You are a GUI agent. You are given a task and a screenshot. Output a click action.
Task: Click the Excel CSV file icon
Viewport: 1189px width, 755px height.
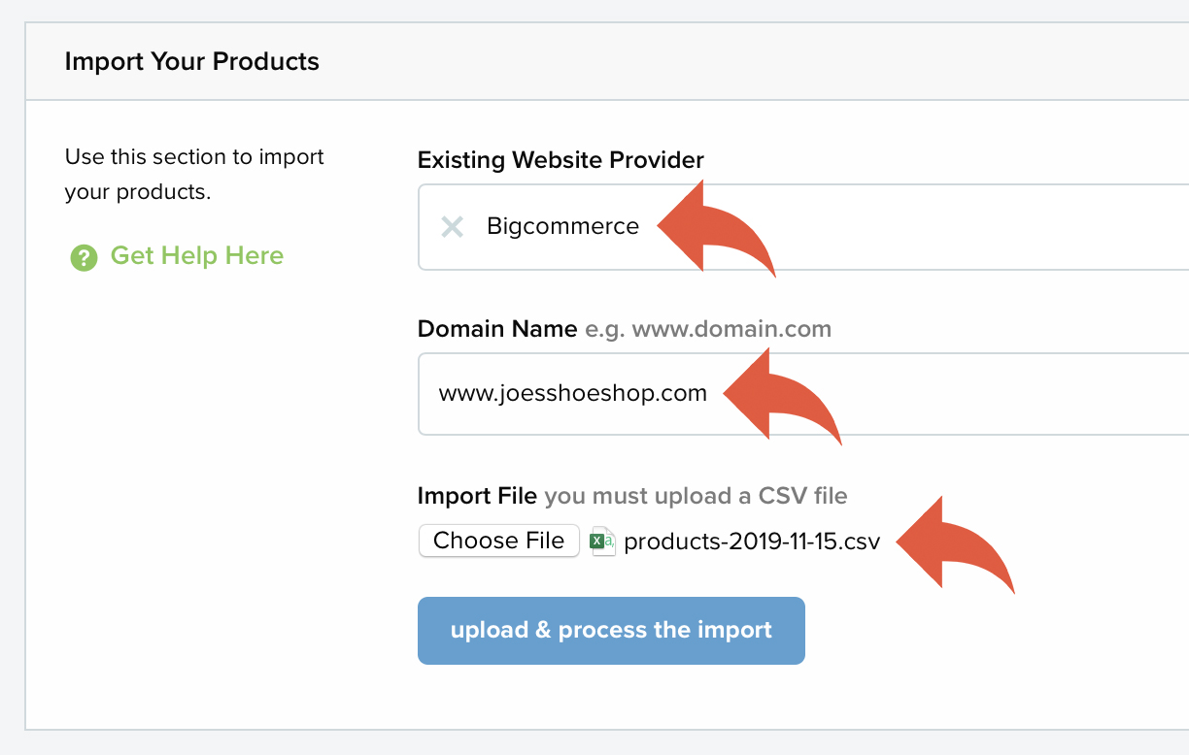coord(603,542)
